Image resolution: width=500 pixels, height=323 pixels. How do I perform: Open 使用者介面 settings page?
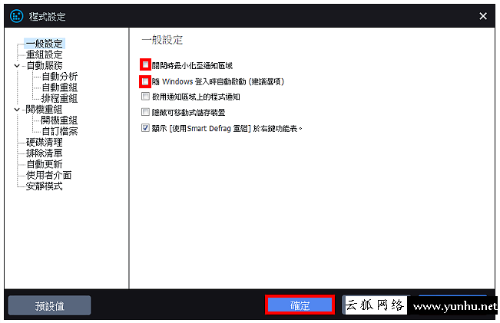point(49,175)
